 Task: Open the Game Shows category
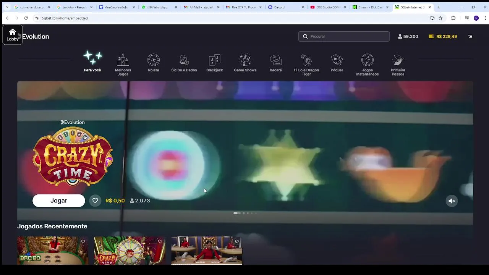pos(245,63)
